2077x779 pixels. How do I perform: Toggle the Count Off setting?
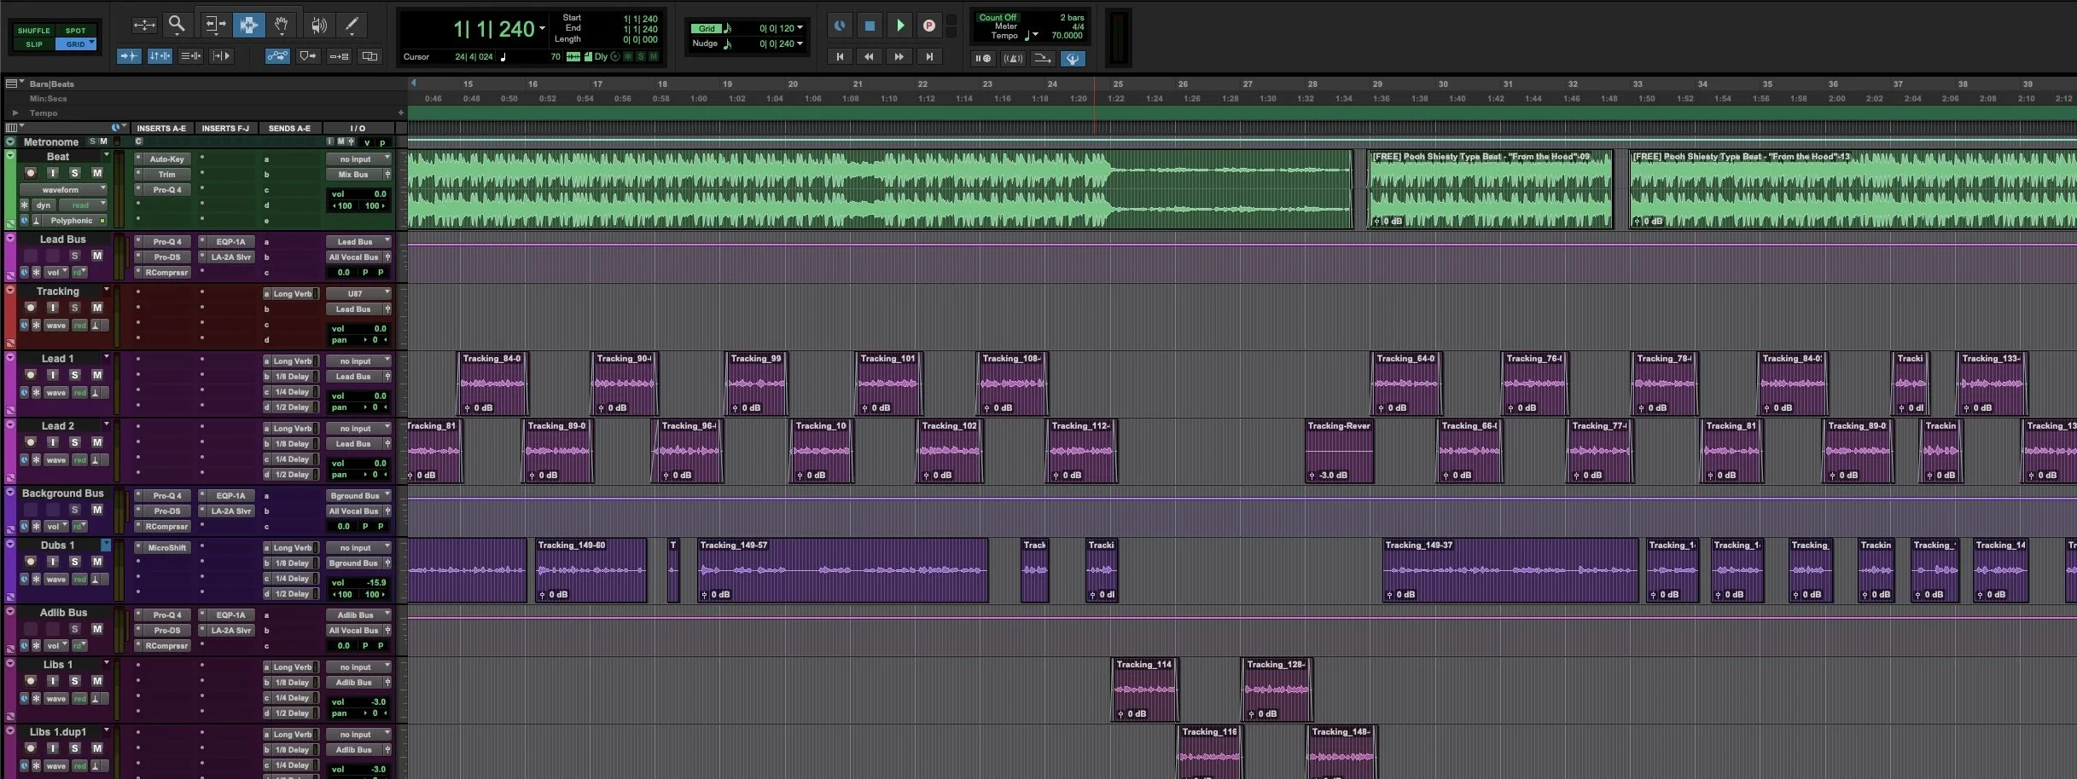[x=998, y=17]
